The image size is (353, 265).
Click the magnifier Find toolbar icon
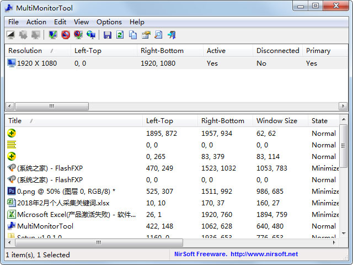point(158,35)
